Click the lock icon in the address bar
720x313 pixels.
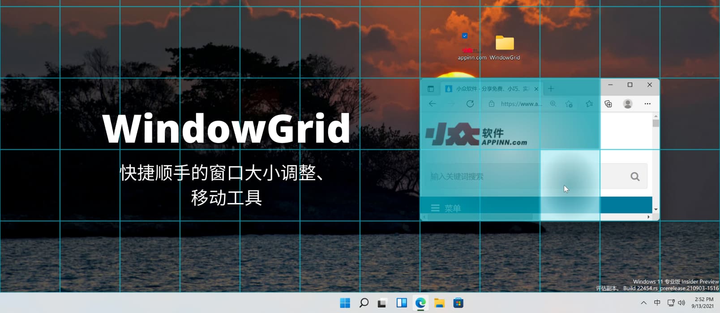click(492, 104)
